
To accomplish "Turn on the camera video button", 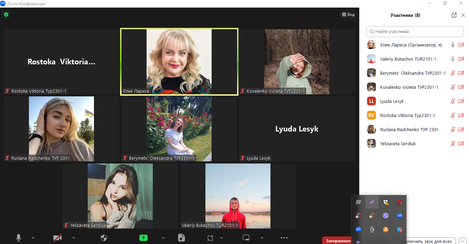I will (57, 237).
